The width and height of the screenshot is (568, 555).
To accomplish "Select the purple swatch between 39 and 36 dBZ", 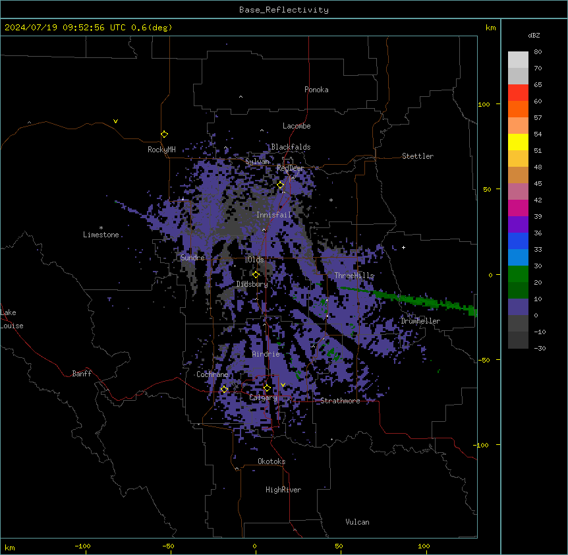I will (x=518, y=225).
